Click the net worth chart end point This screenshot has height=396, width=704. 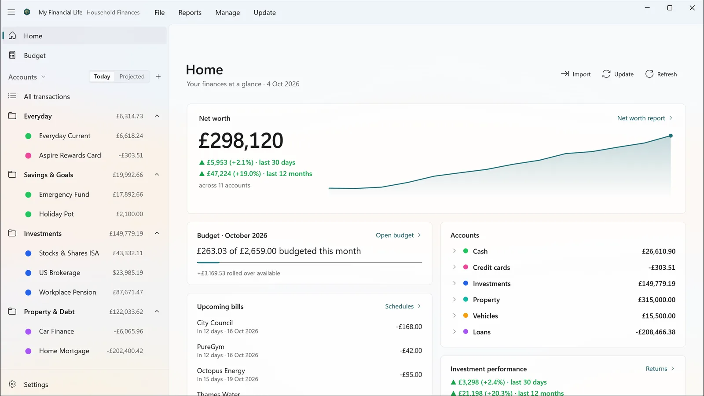tap(671, 136)
